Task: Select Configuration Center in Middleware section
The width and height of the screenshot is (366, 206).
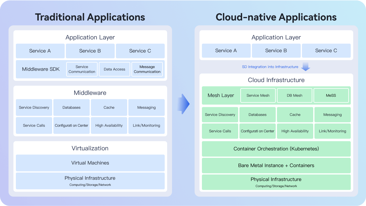Action: click(x=71, y=126)
